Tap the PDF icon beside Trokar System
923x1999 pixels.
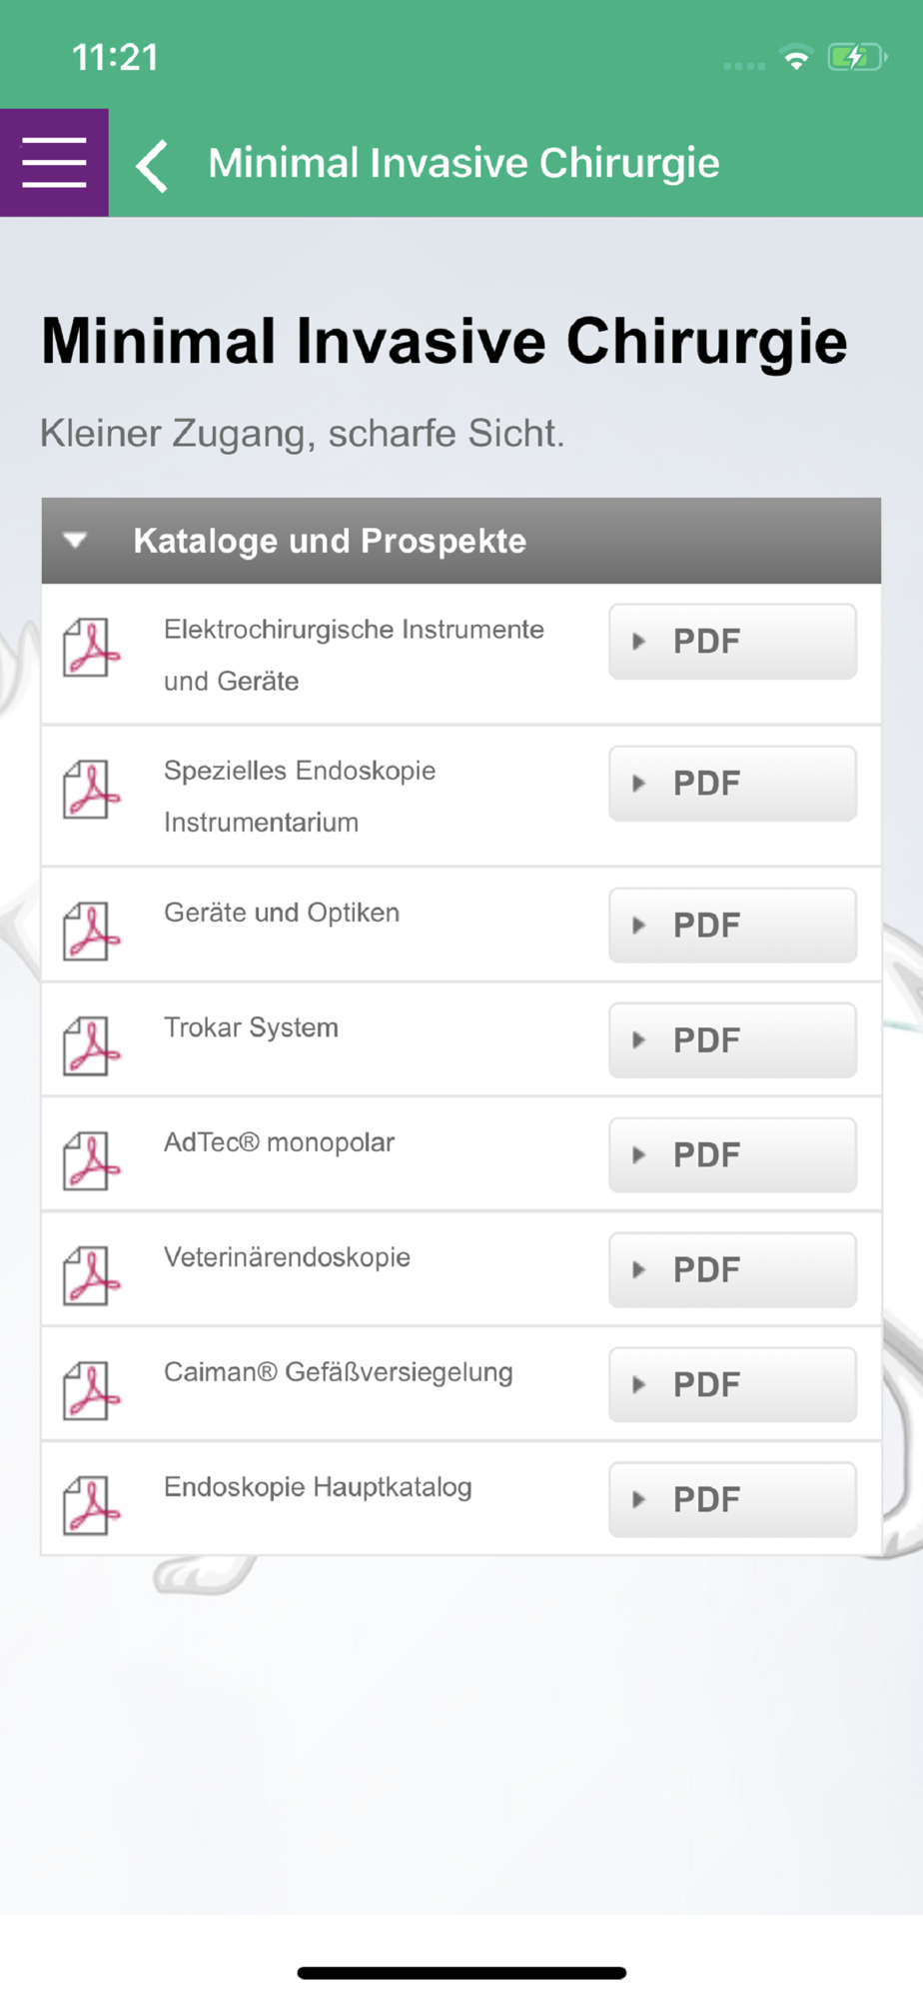click(91, 1046)
